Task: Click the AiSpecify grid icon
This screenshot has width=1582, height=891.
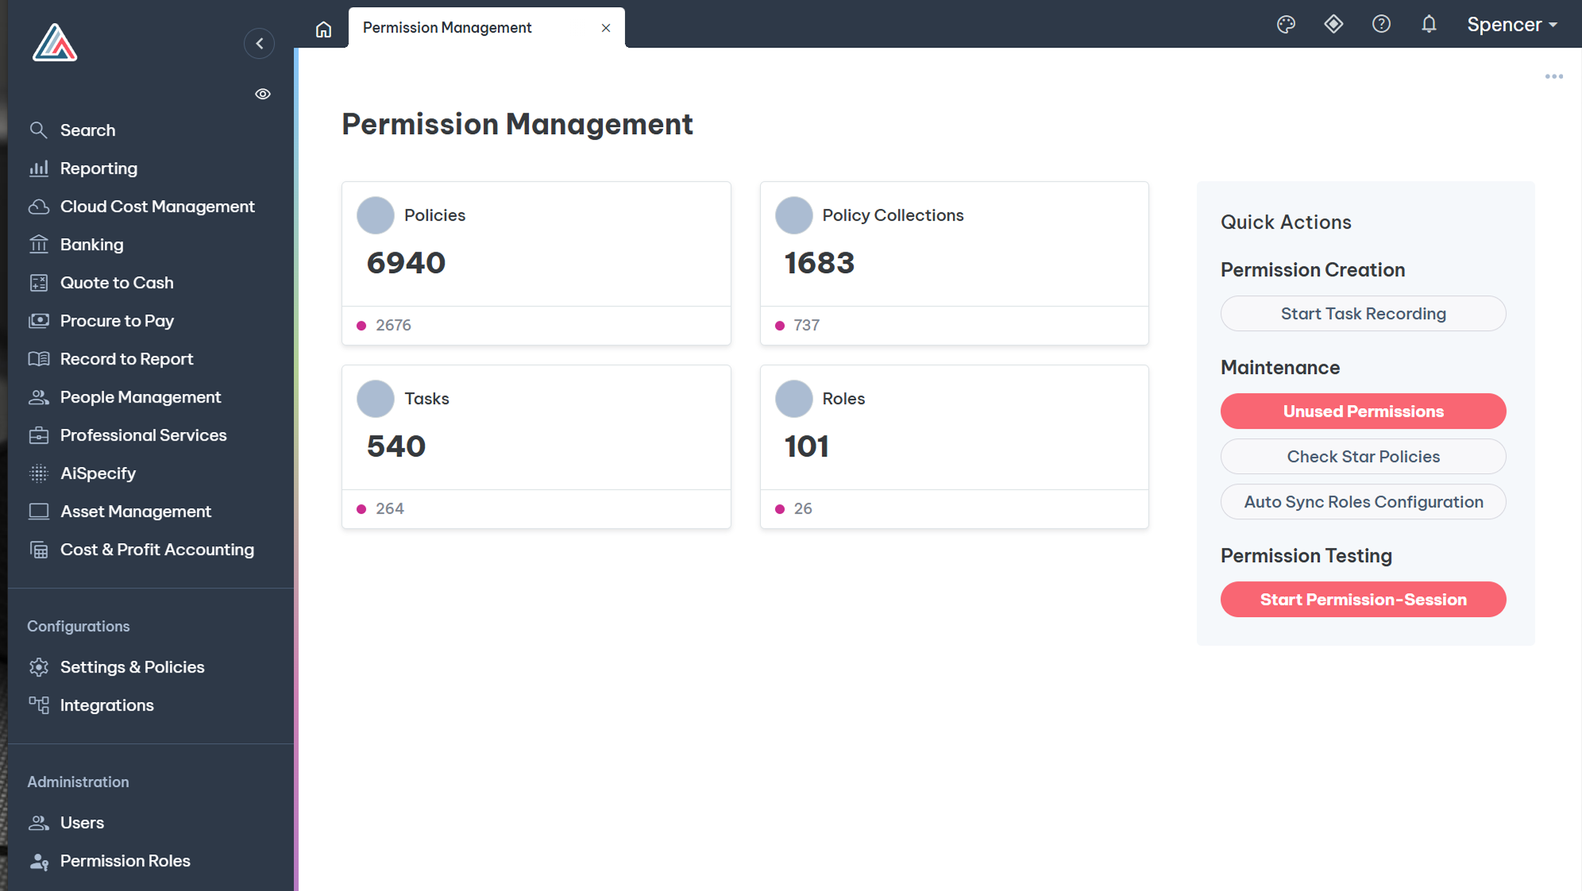Action: click(x=38, y=473)
